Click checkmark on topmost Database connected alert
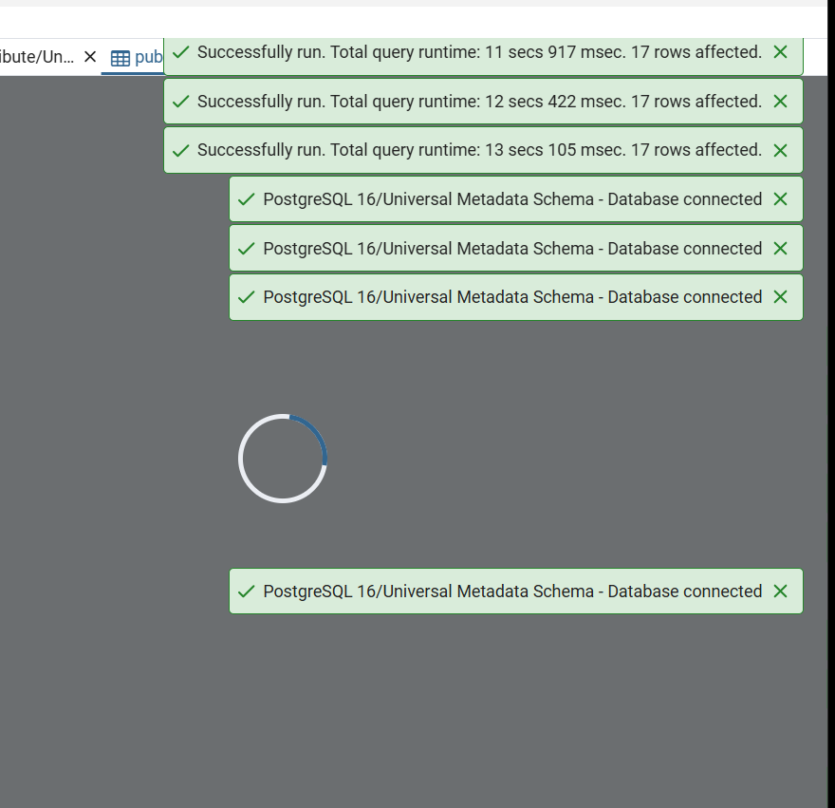 click(247, 199)
